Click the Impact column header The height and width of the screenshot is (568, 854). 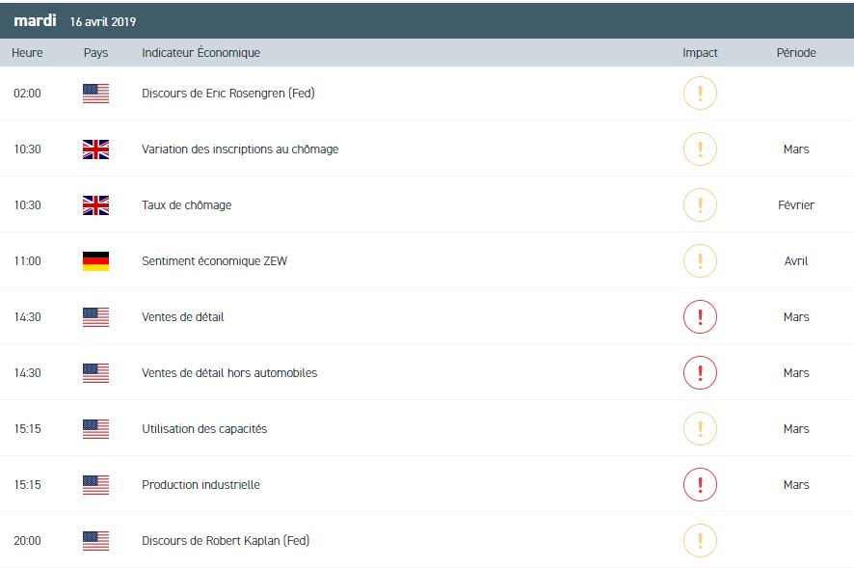700,53
